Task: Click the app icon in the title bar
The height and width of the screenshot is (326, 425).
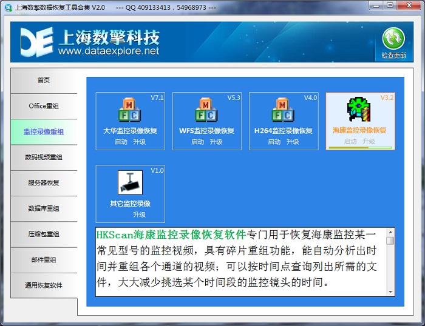Action: tap(8, 8)
